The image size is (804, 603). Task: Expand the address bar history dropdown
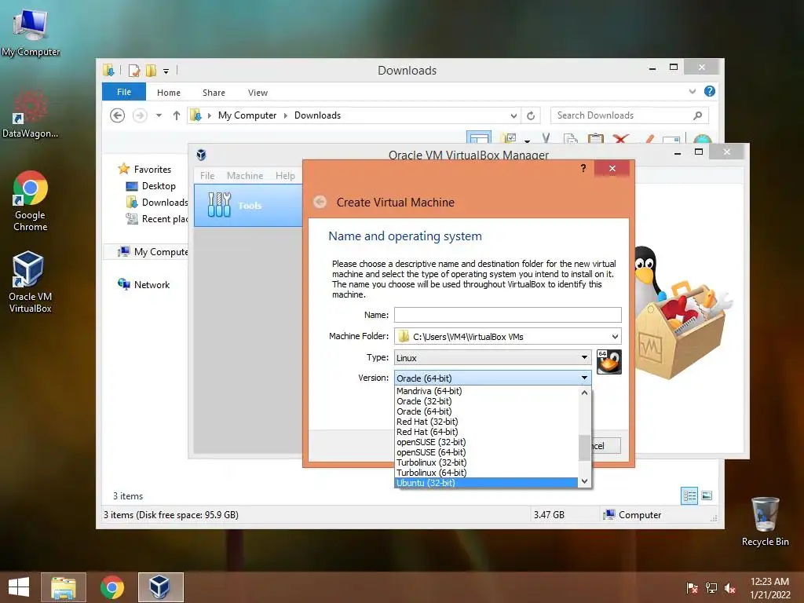pos(513,116)
